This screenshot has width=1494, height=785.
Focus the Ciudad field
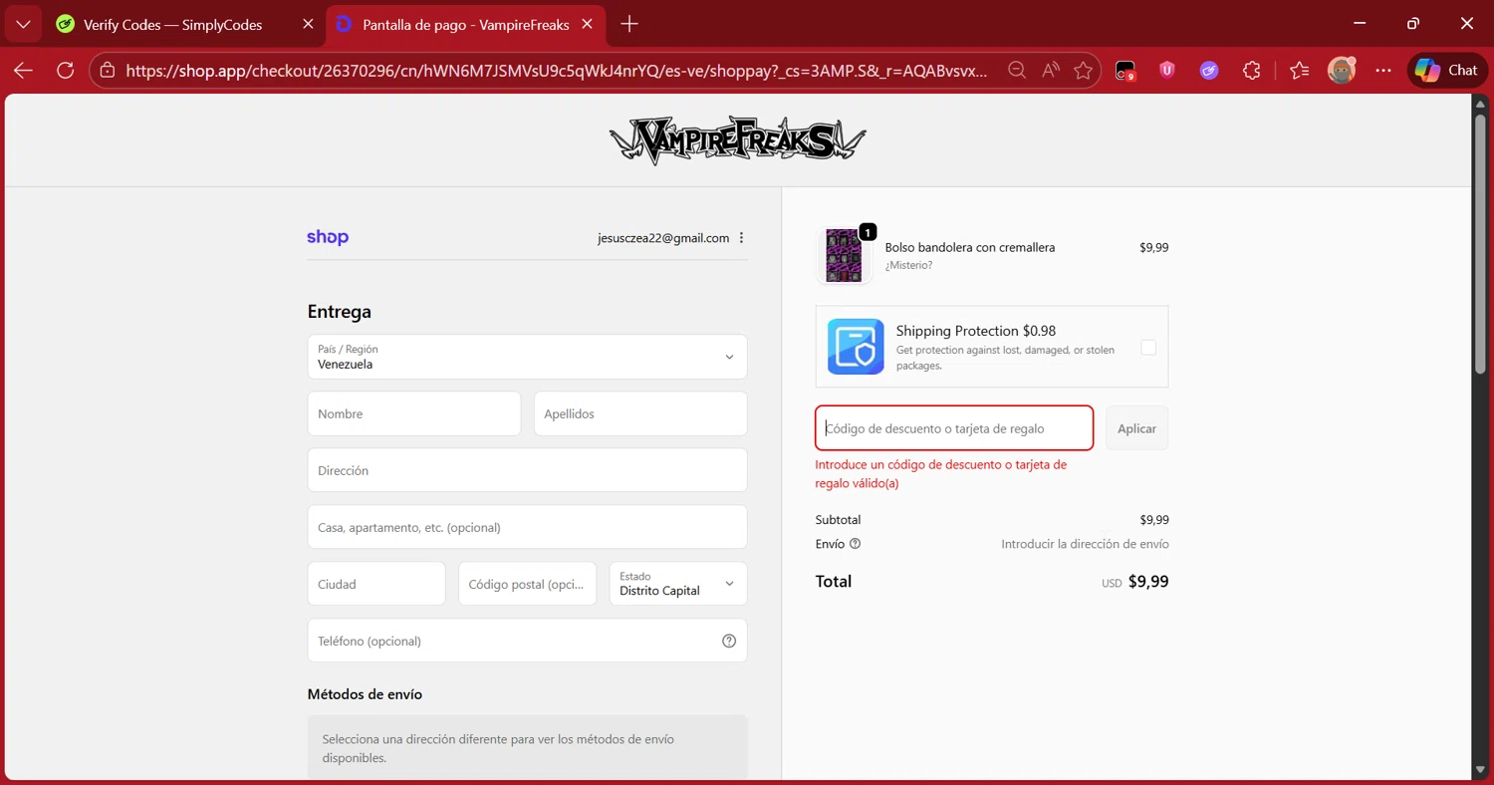pos(376,584)
